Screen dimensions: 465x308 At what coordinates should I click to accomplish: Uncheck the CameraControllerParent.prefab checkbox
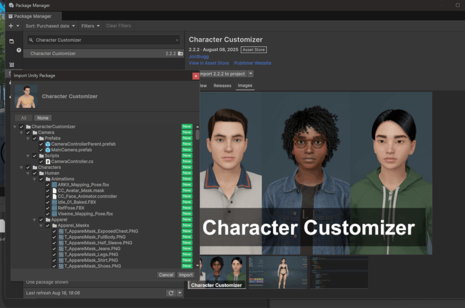(41, 144)
